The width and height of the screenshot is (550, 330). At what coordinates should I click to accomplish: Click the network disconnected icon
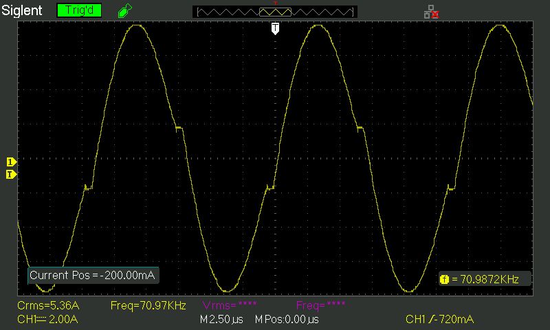(x=432, y=12)
